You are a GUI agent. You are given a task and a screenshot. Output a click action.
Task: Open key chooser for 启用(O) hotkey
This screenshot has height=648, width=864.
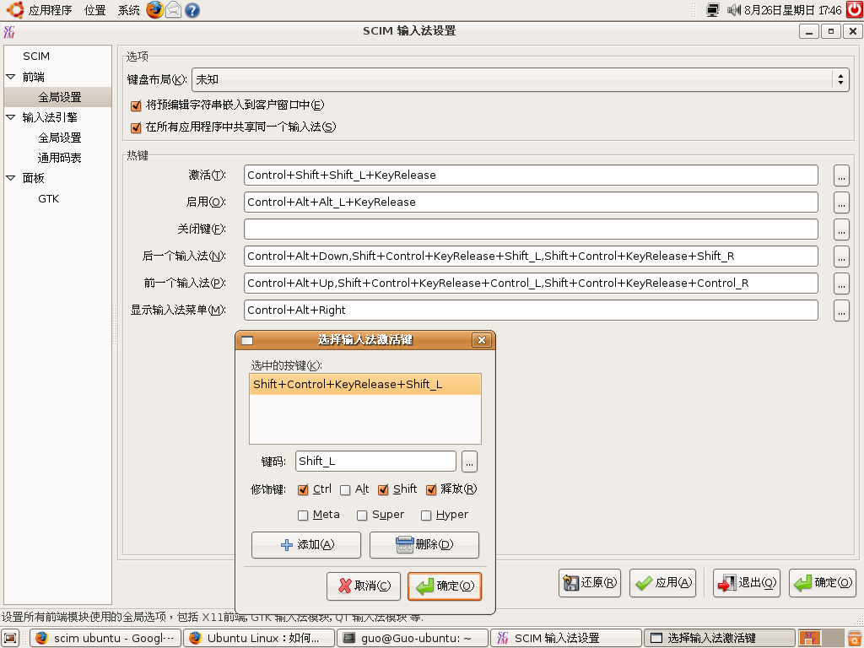(841, 202)
